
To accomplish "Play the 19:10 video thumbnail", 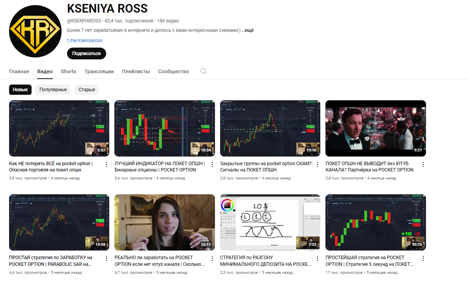I will [x=270, y=129].
